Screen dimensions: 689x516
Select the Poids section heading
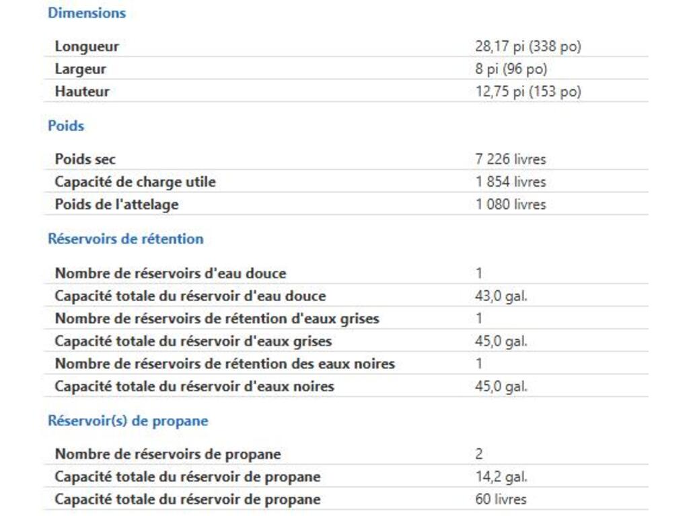(66, 126)
